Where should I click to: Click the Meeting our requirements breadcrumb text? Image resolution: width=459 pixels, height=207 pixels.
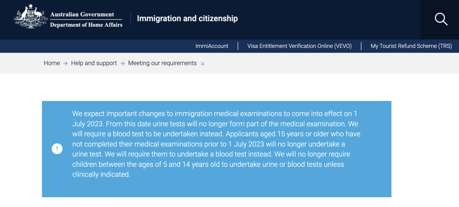click(162, 63)
